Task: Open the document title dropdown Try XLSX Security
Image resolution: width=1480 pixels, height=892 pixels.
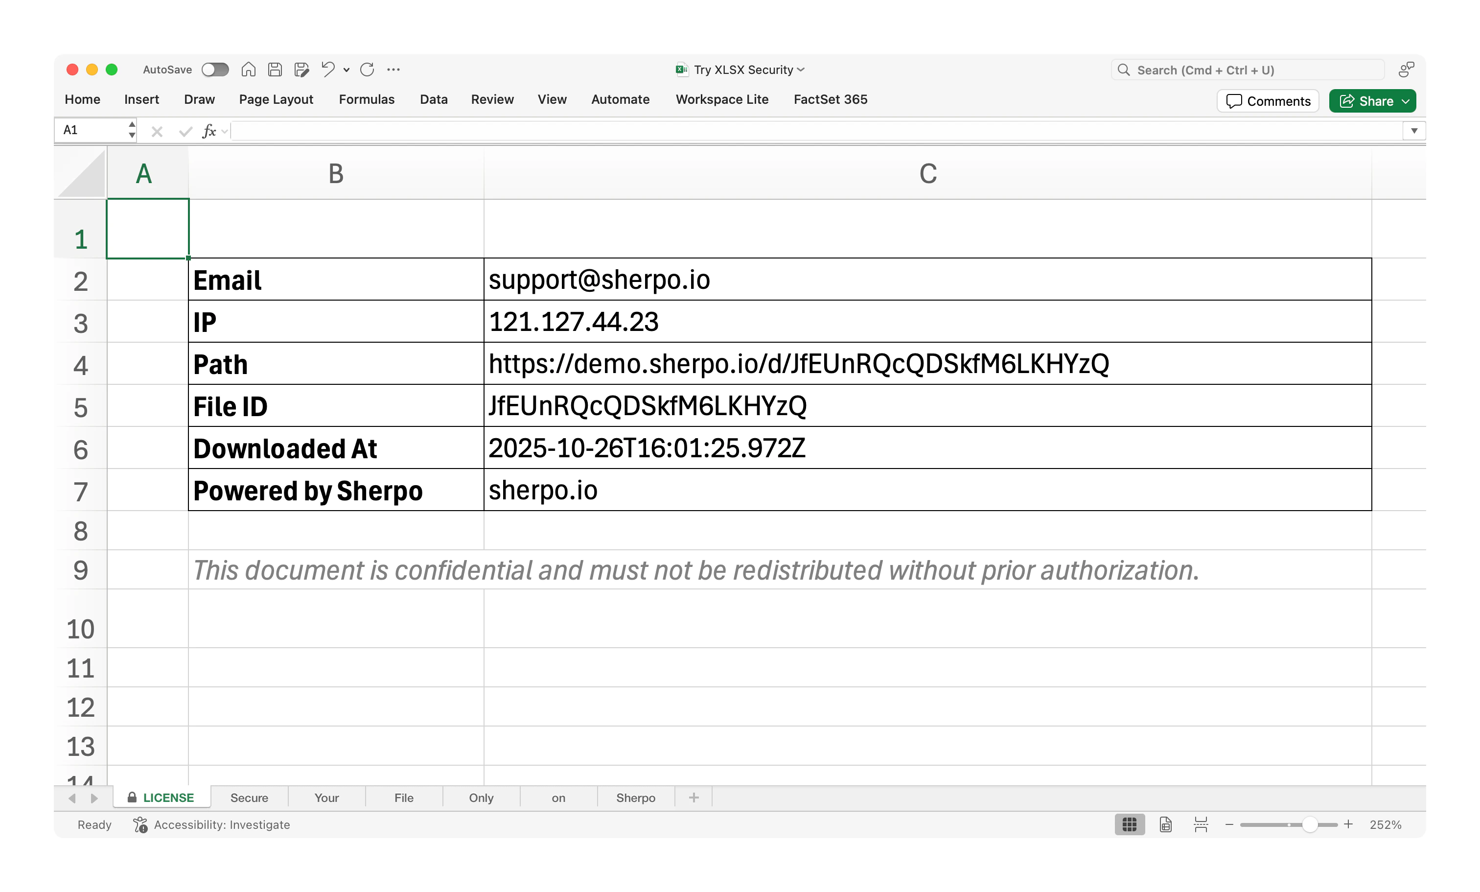Action: (x=802, y=70)
